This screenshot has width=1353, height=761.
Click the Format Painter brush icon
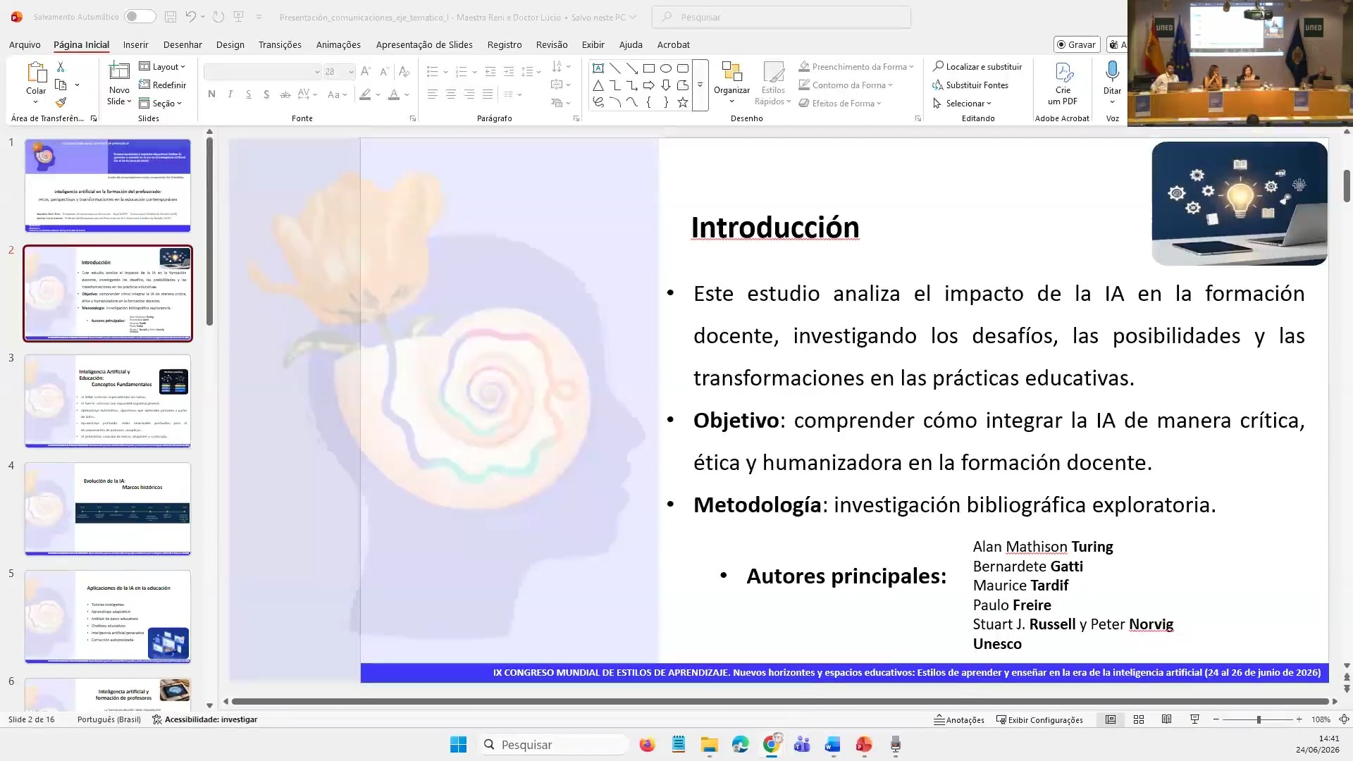(x=61, y=103)
